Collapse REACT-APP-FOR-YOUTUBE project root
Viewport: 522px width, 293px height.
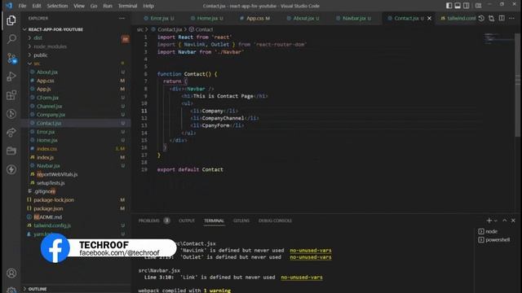[55, 29]
